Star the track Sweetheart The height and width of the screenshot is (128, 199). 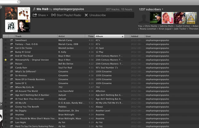[5, 40]
